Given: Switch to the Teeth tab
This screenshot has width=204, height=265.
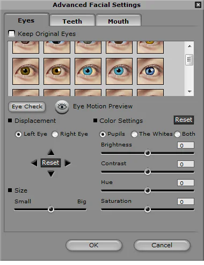Looking at the screenshot, I should pos(72,21).
